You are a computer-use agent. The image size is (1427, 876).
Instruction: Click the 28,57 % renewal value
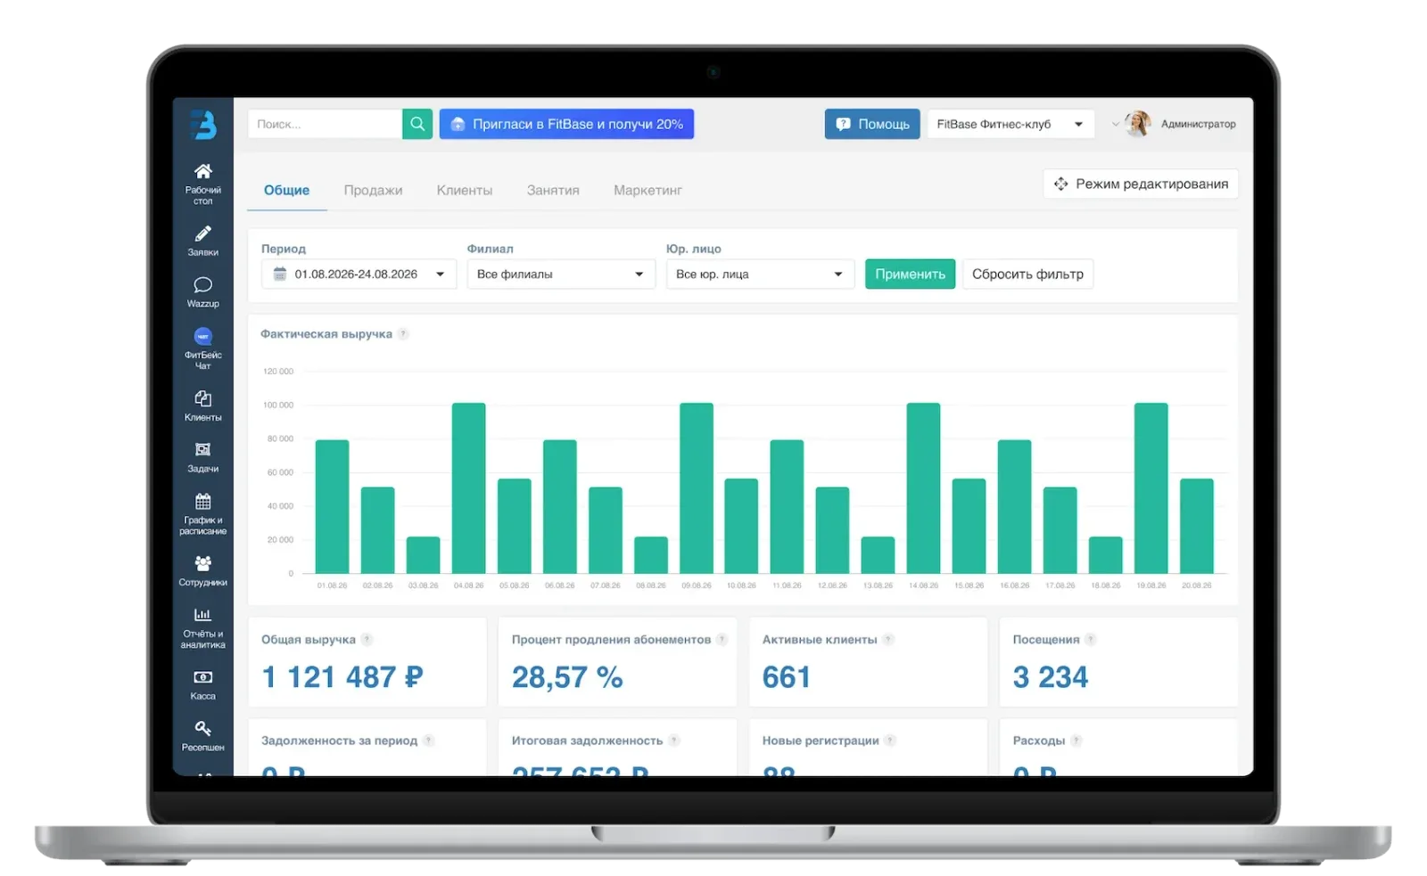click(x=567, y=677)
